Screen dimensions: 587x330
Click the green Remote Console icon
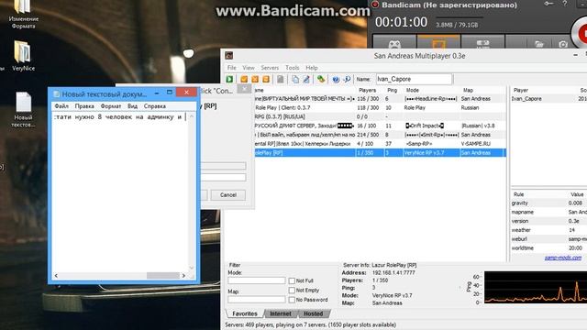pyautogui.click(x=321, y=79)
